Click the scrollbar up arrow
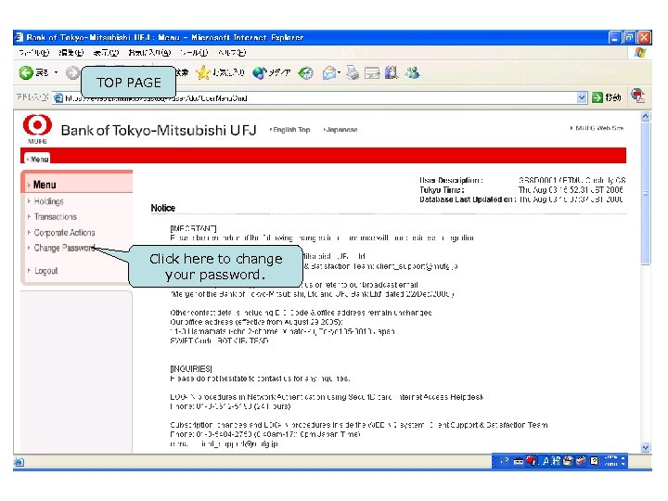The width and height of the screenshot is (668, 501). pos(646,116)
